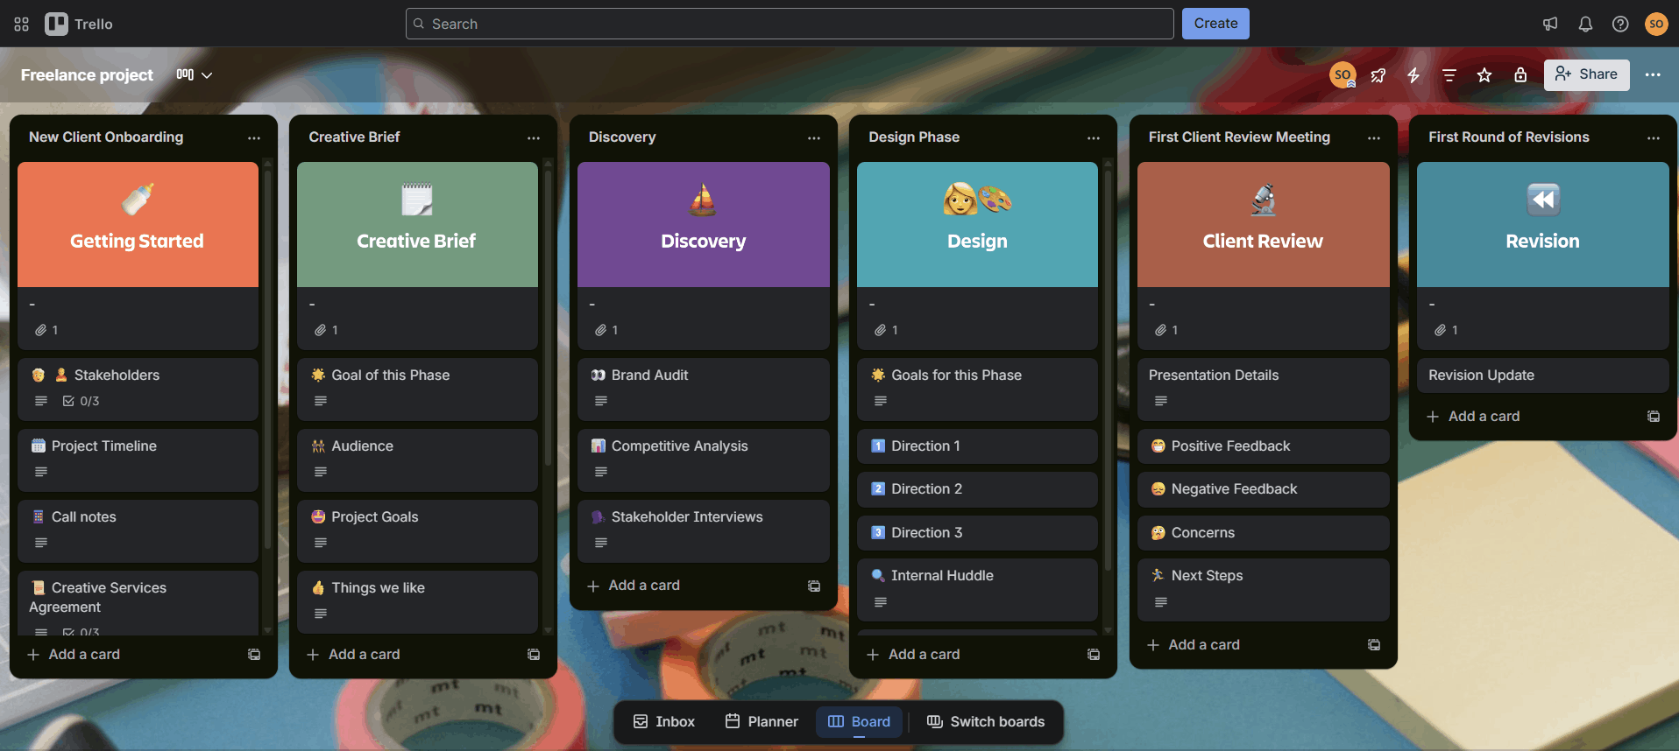Click the Search input field
1679x751 pixels.
coord(789,24)
